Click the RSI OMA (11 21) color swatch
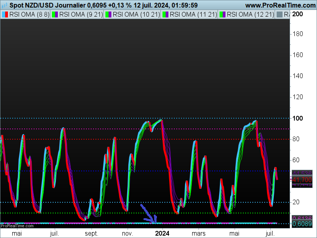317x238 pixels. tap(165, 14)
